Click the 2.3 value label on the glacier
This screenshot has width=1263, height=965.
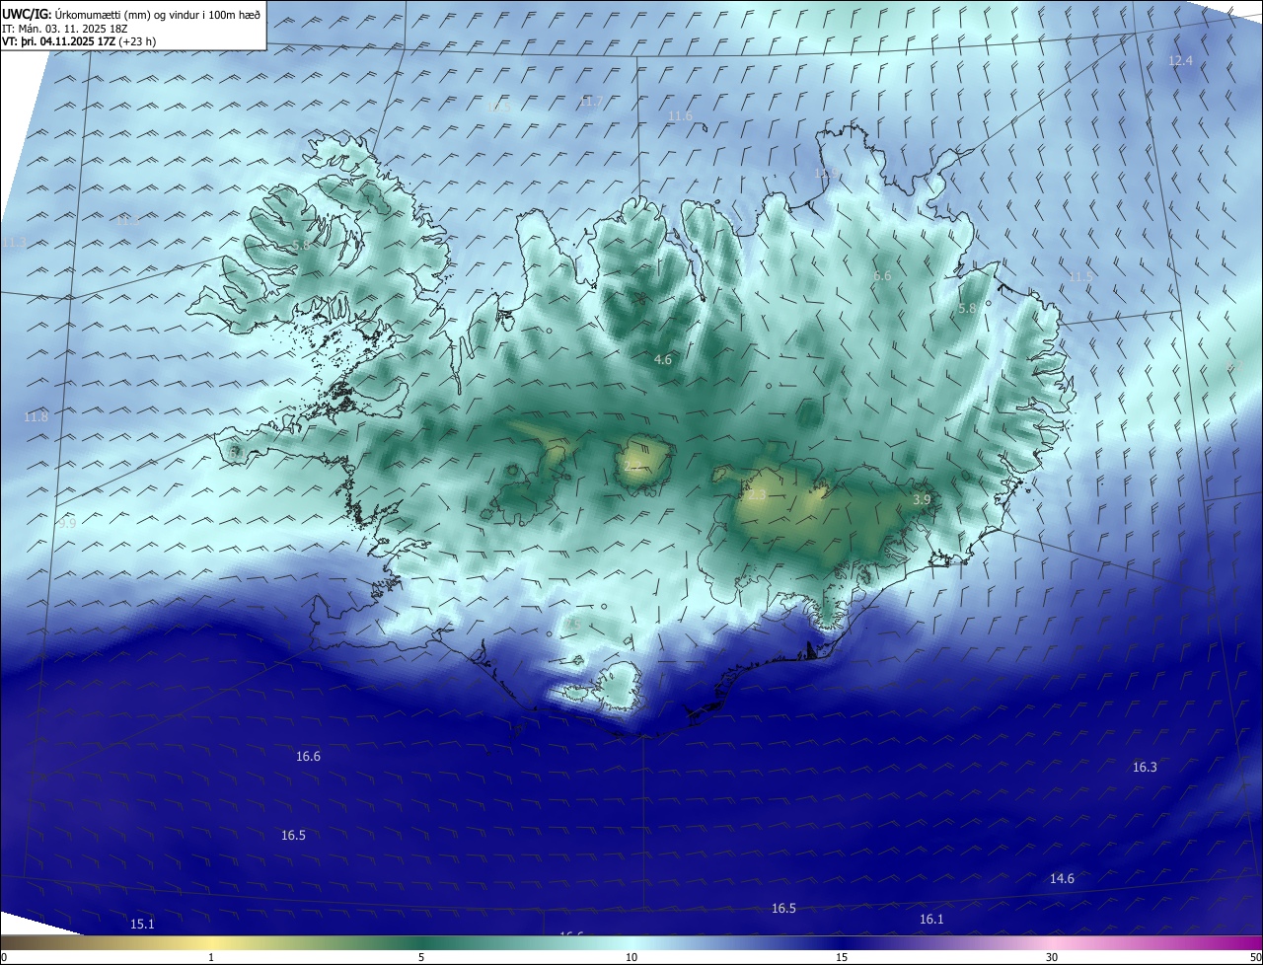[x=757, y=495]
